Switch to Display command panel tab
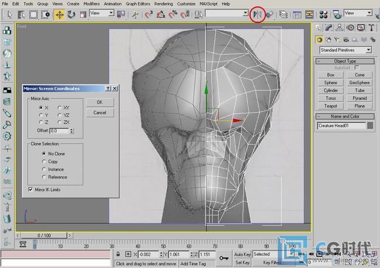380x268 pixels. click(x=361, y=27)
